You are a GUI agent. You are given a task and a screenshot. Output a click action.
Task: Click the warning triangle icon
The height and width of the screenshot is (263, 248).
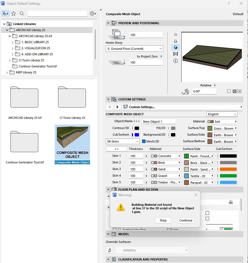pyautogui.click(x=121, y=207)
